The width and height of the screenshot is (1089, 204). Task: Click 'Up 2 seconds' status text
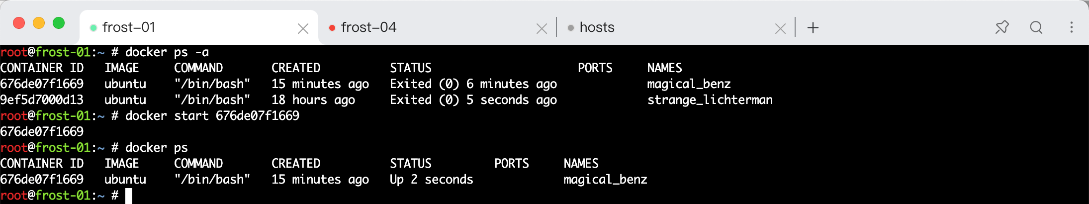[432, 180]
